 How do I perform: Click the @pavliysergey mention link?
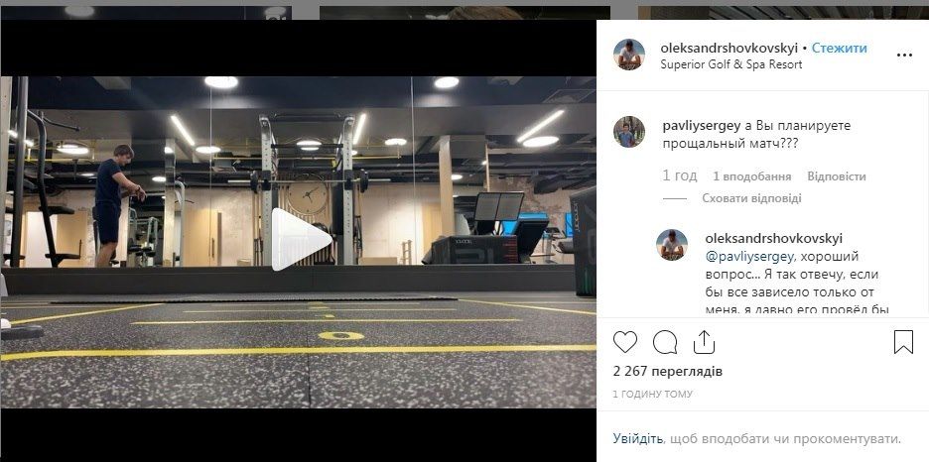(748, 257)
